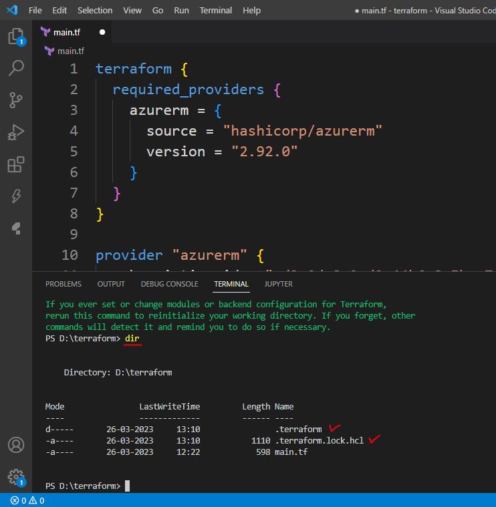Click the errors and warnings status indicator
496x507 pixels.
pyautogui.click(x=27, y=500)
